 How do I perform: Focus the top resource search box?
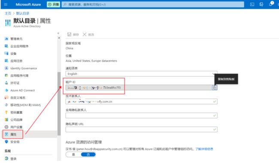coord(153,4)
